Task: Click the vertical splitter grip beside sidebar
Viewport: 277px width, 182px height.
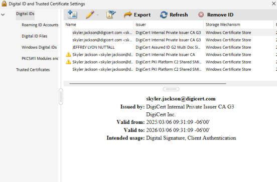Action: click(x=61, y=97)
